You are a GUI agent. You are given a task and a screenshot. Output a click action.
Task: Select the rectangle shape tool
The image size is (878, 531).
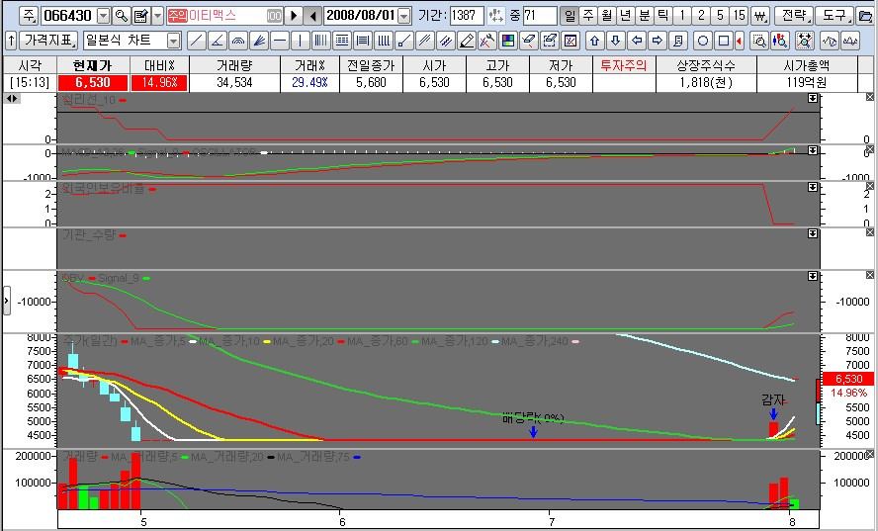click(x=724, y=41)
